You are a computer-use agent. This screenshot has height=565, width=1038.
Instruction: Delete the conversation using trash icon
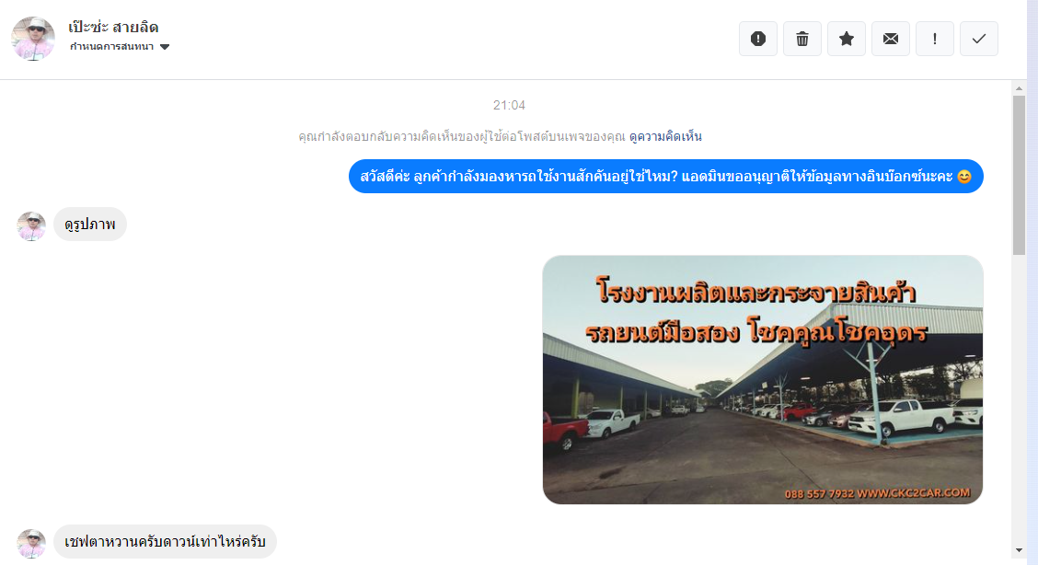[x=802, y=39]
